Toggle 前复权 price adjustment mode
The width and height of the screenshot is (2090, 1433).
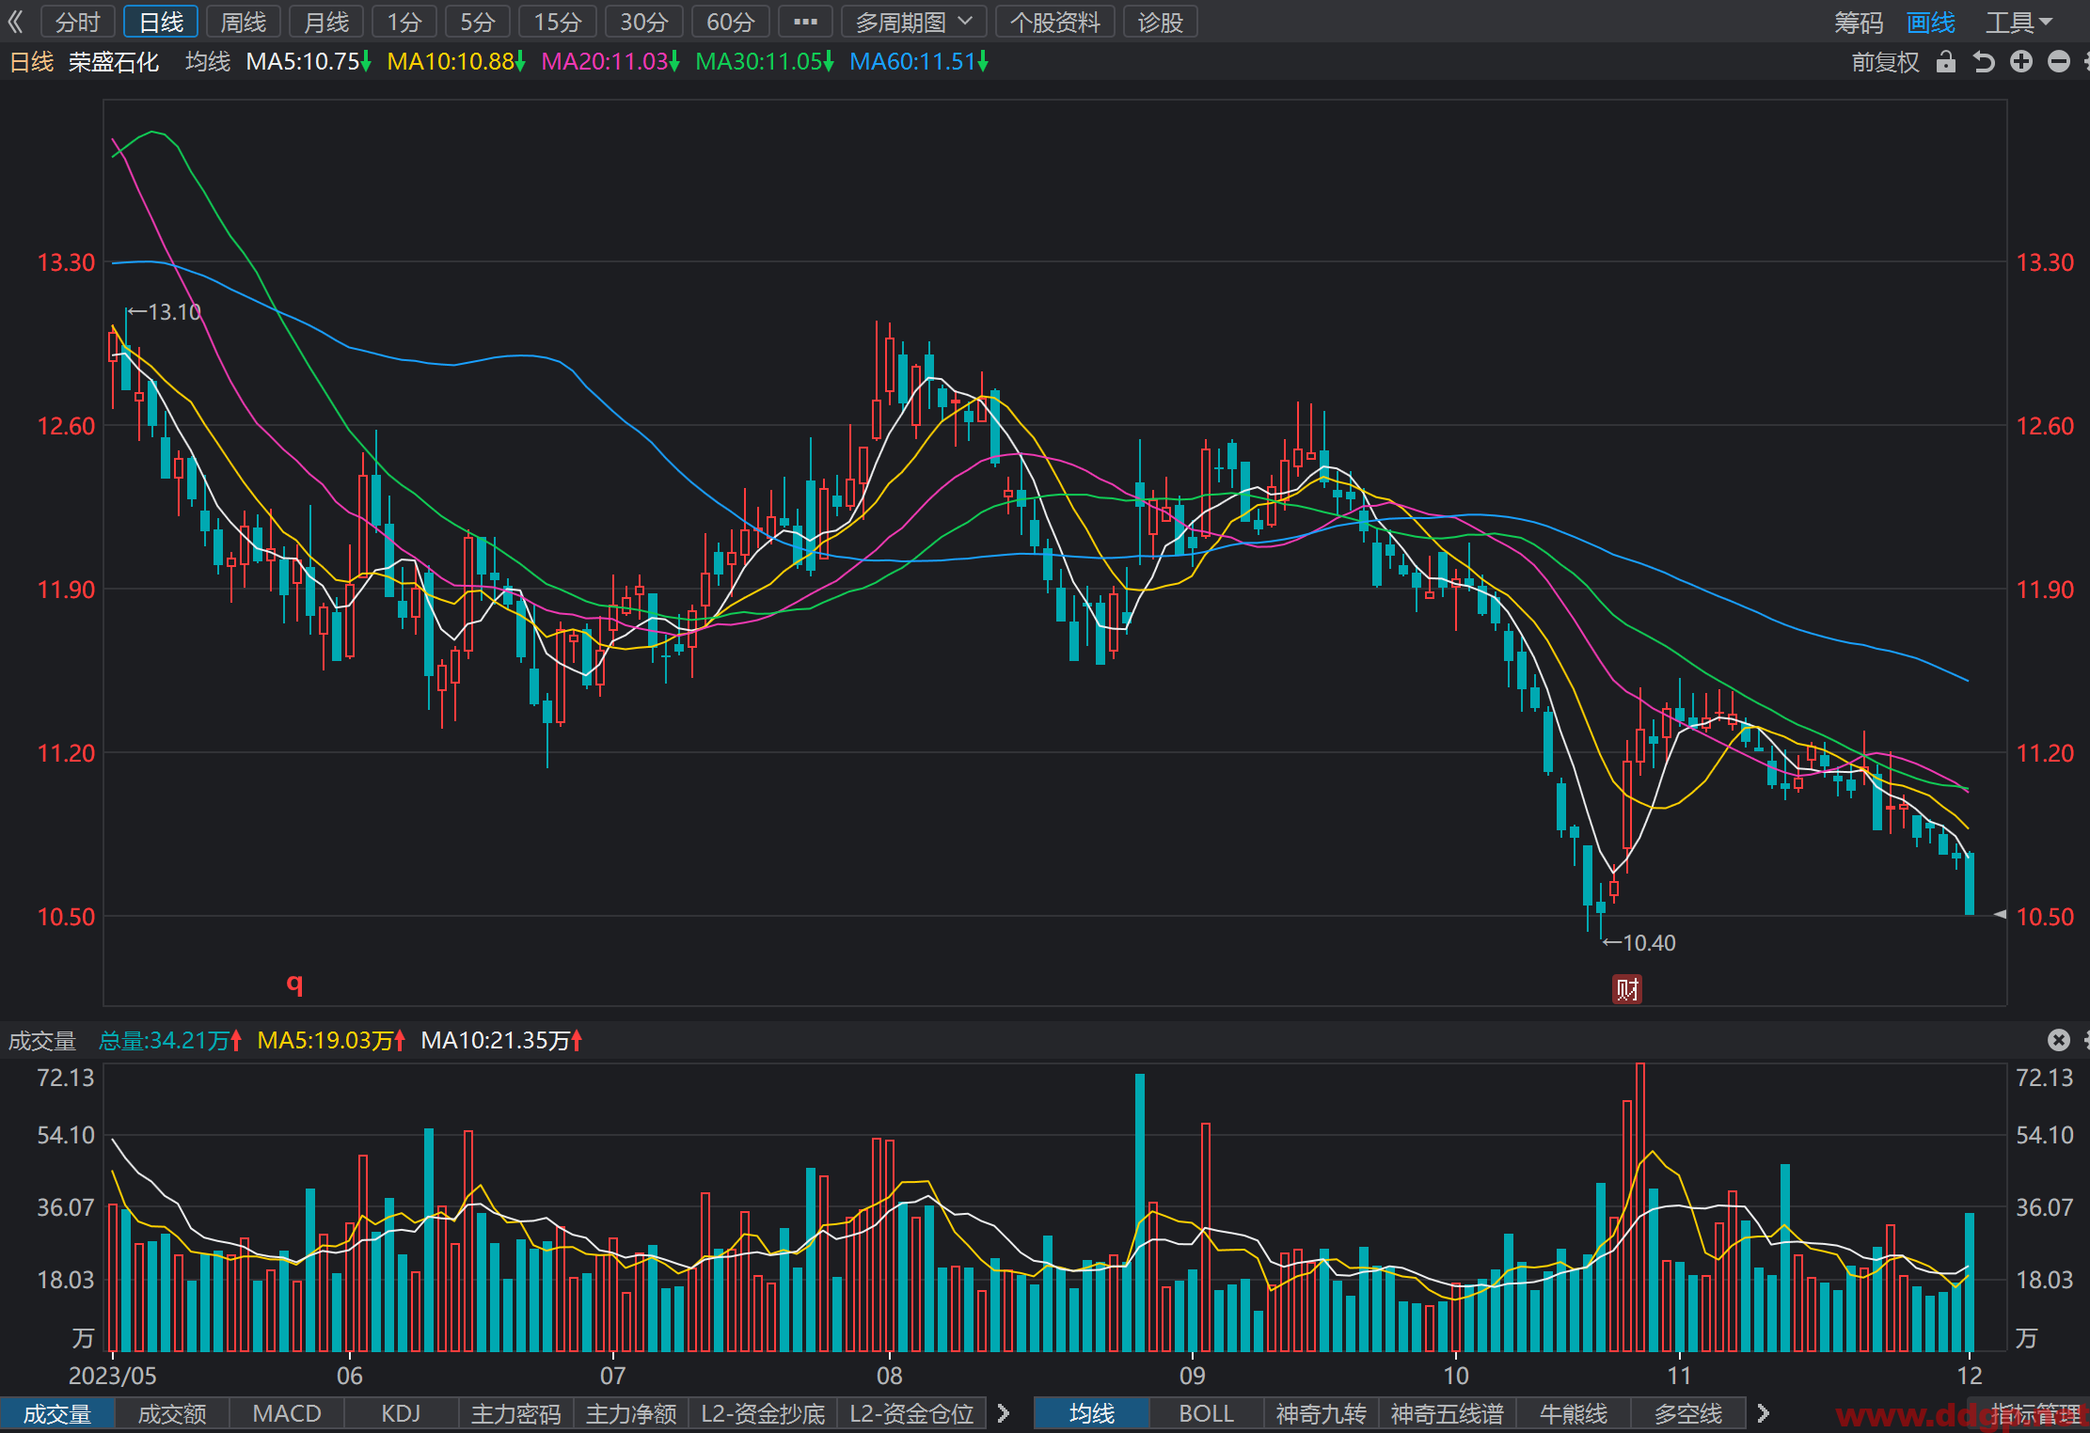pyautogui.click(x=1885, y=62)
